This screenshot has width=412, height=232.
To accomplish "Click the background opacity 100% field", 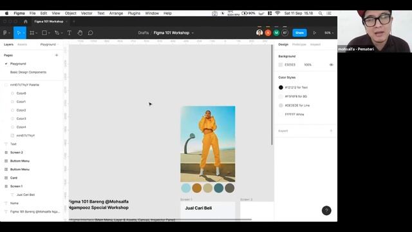I will (308, 64).
